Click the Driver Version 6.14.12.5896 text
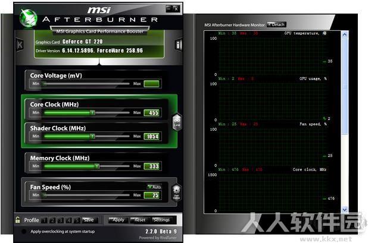368x243 pixels. point(102,51)
